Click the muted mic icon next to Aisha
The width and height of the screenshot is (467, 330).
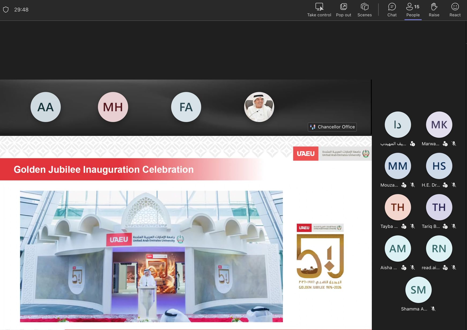tap(413, 268)
